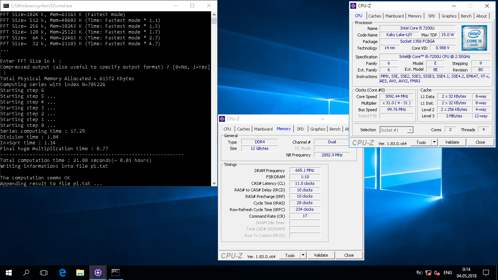This screenshot has width=498, height=280.
Task: Click the cmd.exe title bar icon
Action: pos(6,6)
